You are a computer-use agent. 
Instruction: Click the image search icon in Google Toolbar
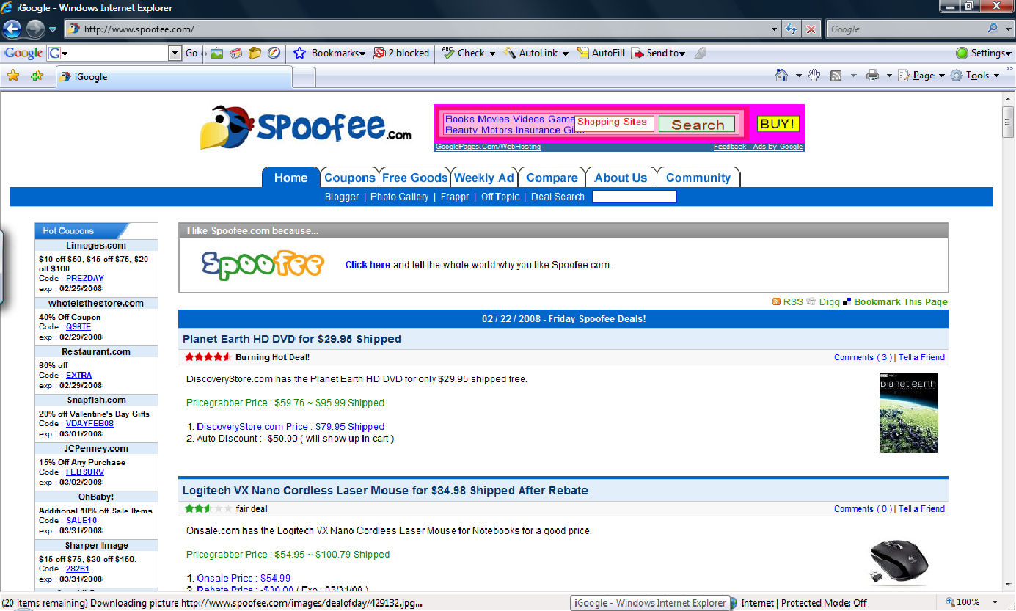216,53
